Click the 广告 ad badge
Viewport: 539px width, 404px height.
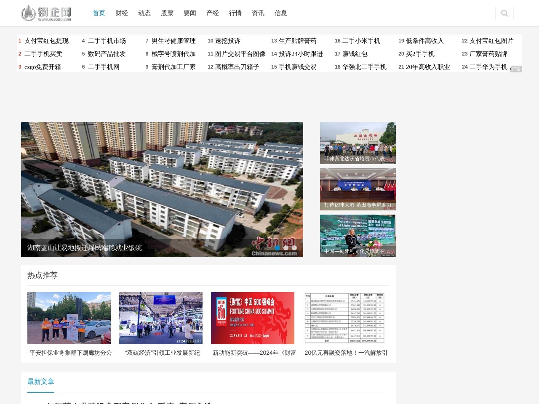pos(516,69)
